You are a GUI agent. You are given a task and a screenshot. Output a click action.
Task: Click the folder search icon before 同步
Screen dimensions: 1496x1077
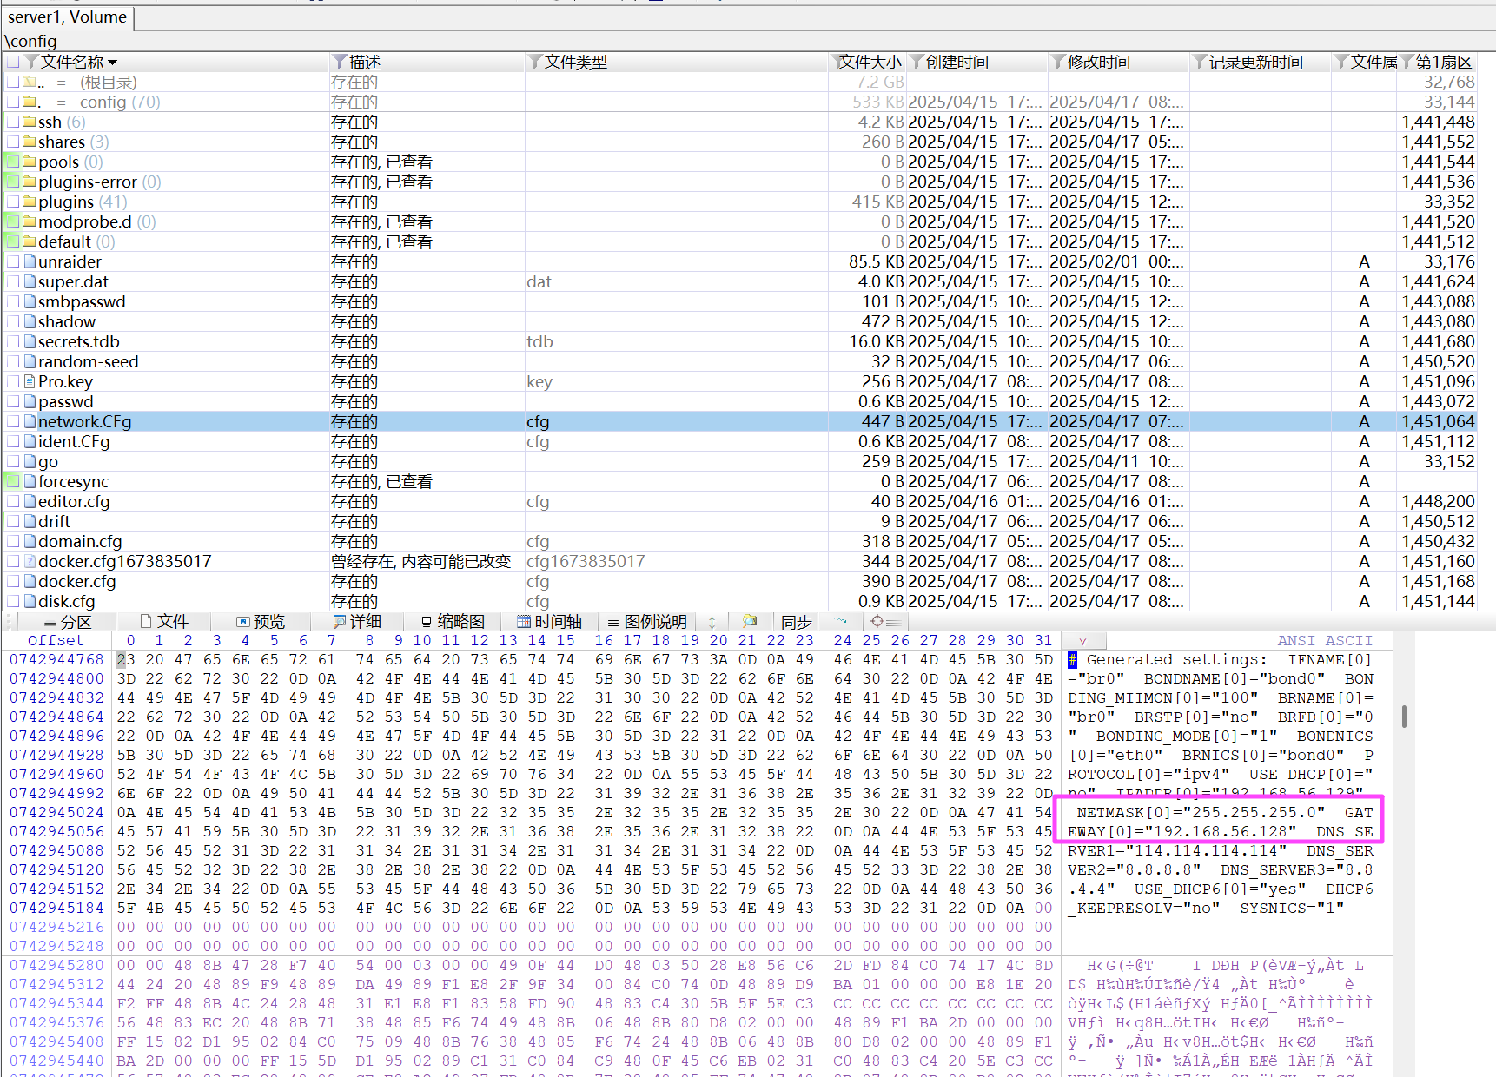coord(750,621)
